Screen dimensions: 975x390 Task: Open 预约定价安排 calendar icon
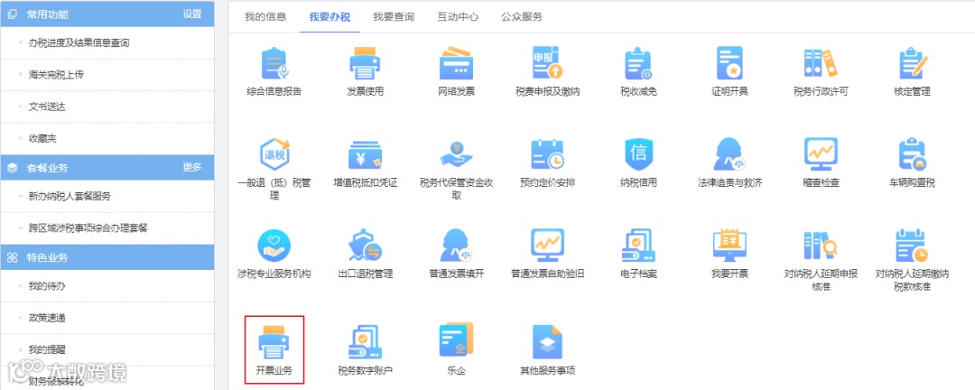click(x=547, y=155)
